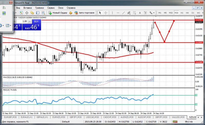Click the tile windows icon in floating panel
Screen dimensions: 205x125
click(4, 13)
